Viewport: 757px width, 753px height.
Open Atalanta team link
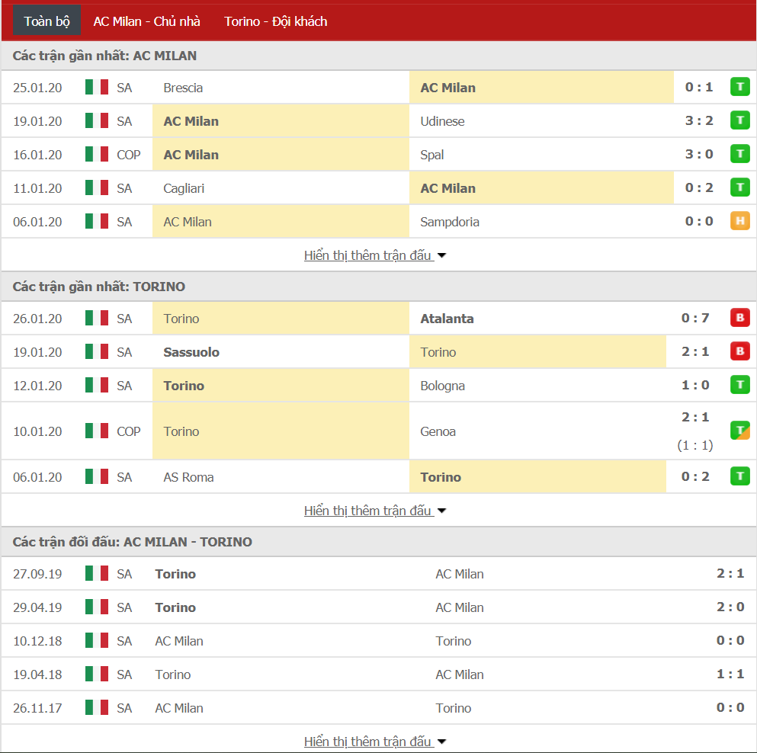tap(447, 319)
